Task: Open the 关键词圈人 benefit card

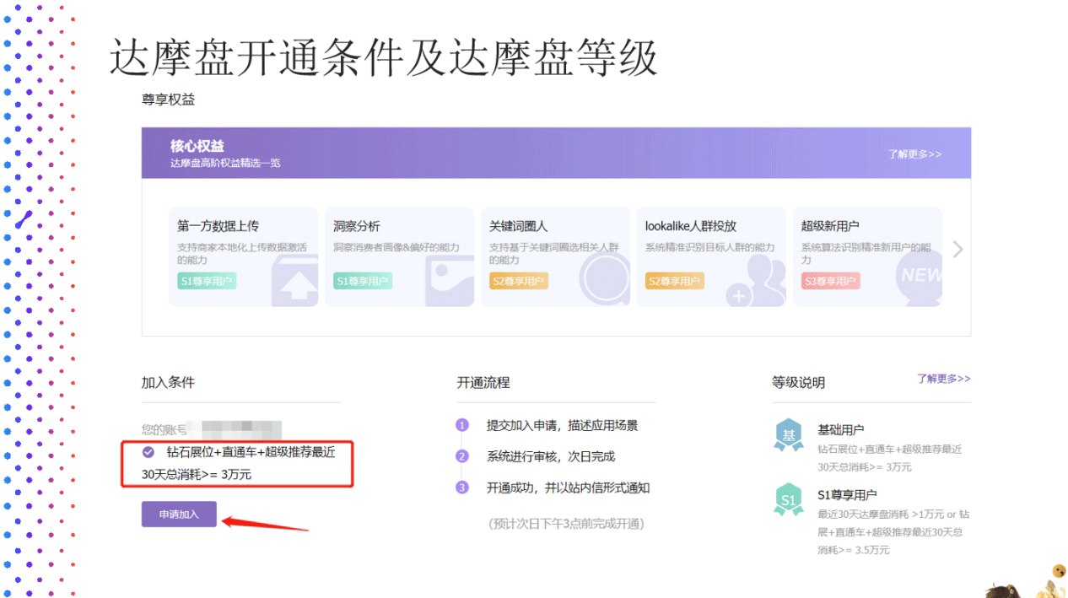Action: coord(555,256)
